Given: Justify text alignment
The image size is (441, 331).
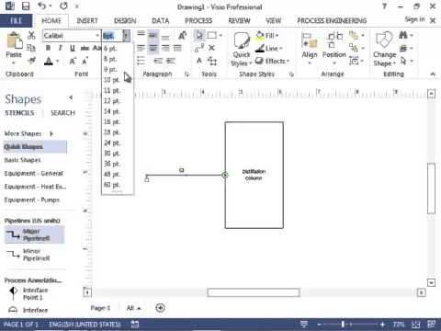Looking at the screenshot, I should tap(177, 48).
